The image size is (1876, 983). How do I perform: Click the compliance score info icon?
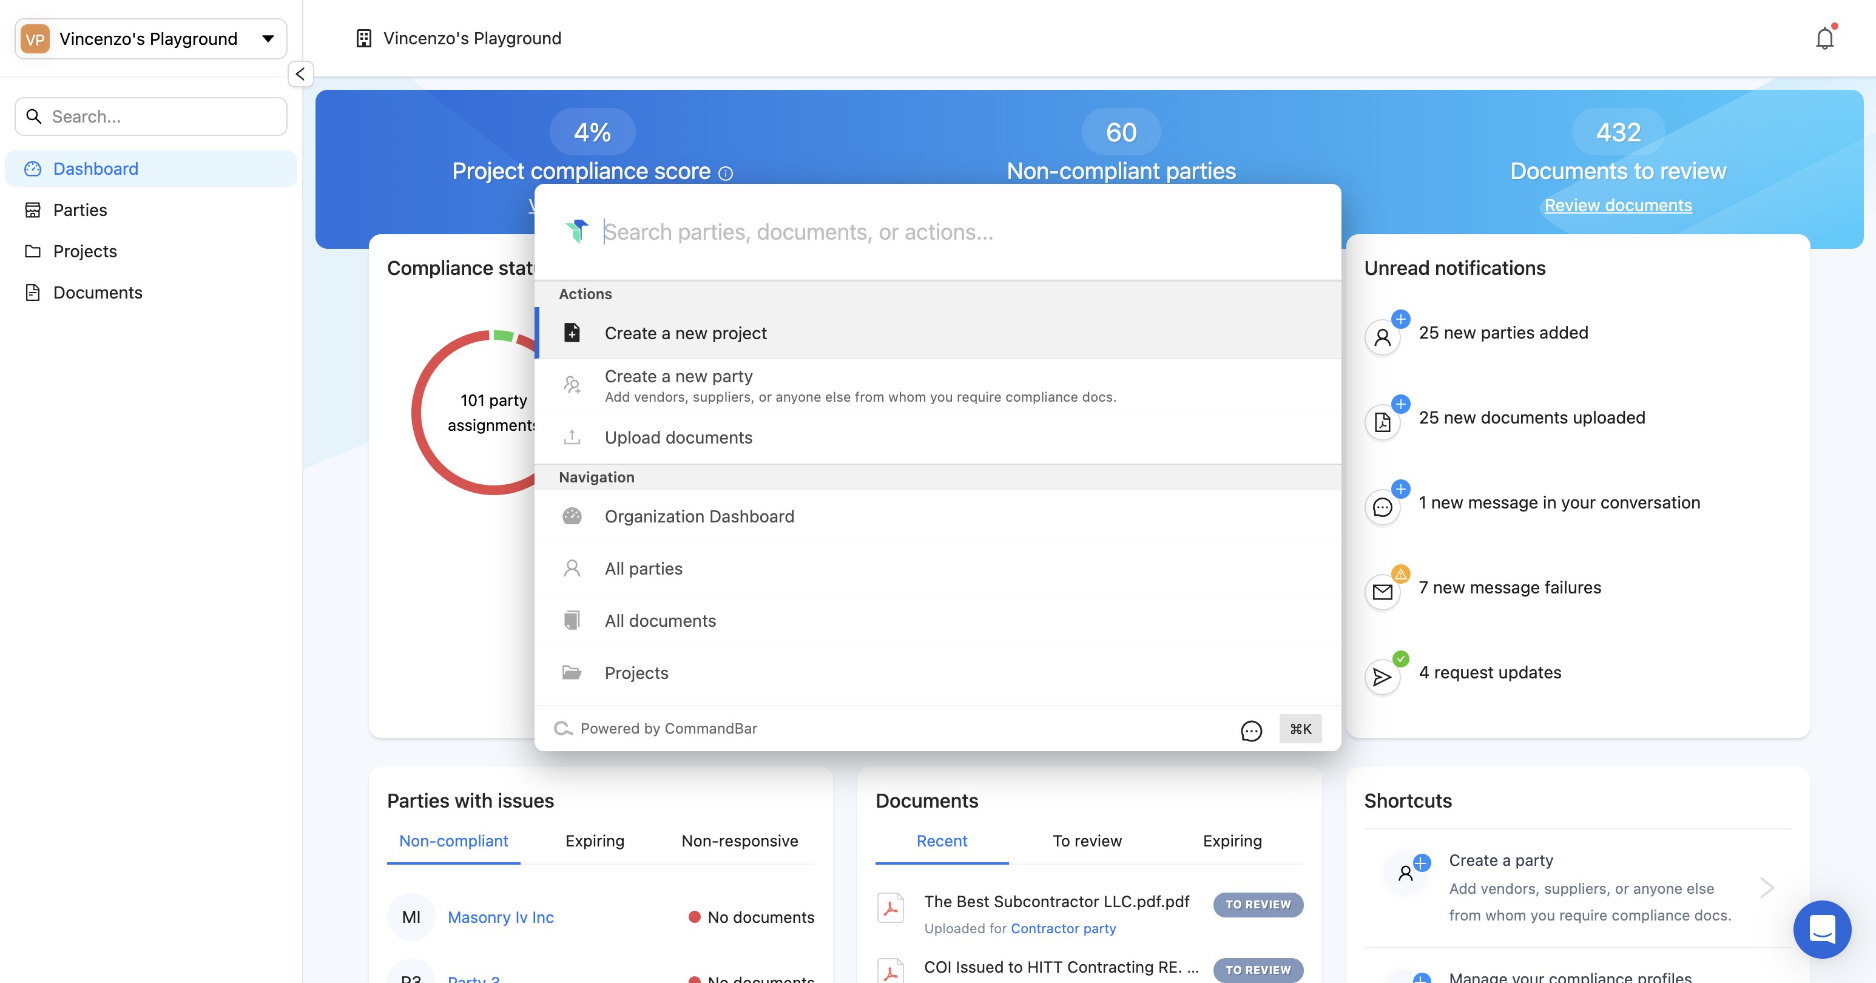point(726,172)
